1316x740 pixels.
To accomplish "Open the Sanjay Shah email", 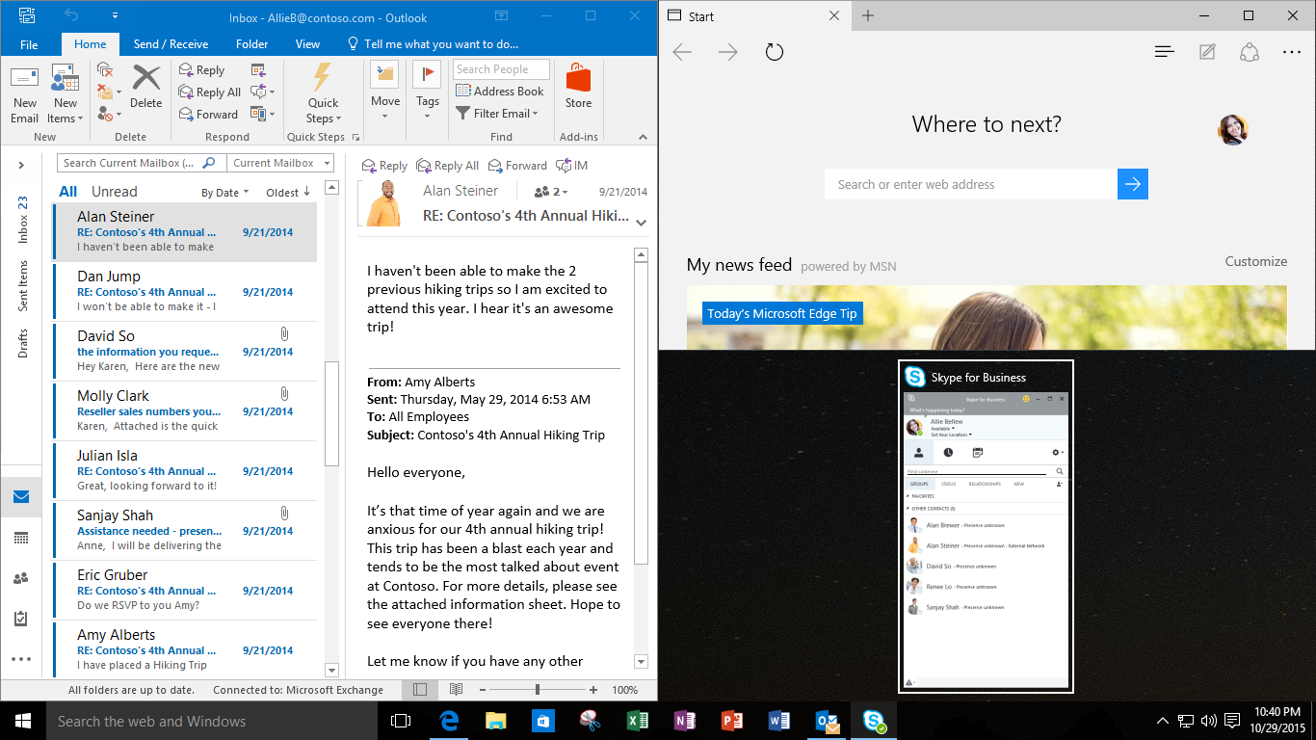I will 185,530.
